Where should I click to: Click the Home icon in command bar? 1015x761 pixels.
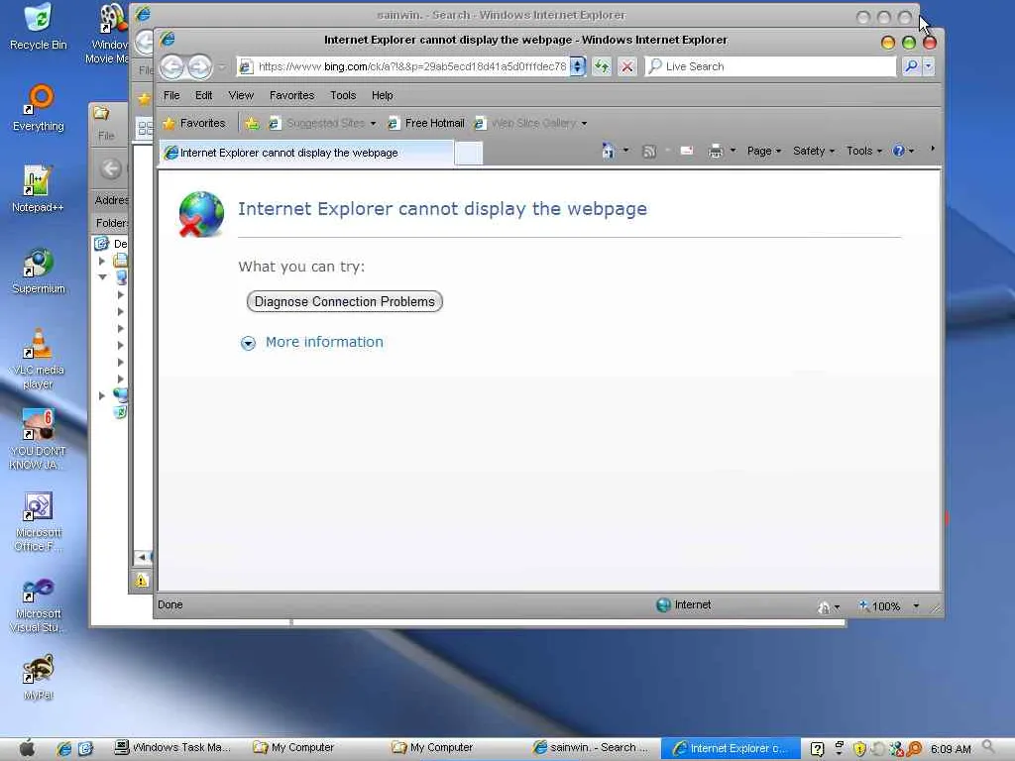[608, 151]
